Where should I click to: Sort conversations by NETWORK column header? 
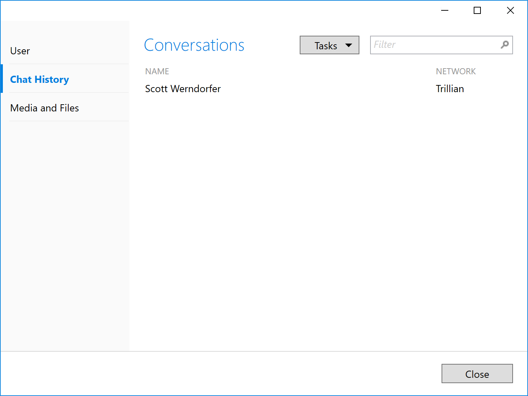pyautogui.click(x=456, y=71)
